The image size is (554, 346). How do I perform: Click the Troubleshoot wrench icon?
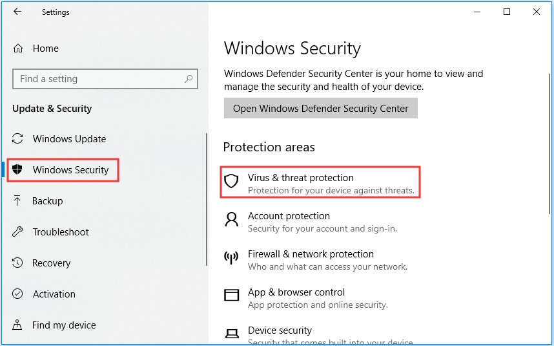coord(18,232)
